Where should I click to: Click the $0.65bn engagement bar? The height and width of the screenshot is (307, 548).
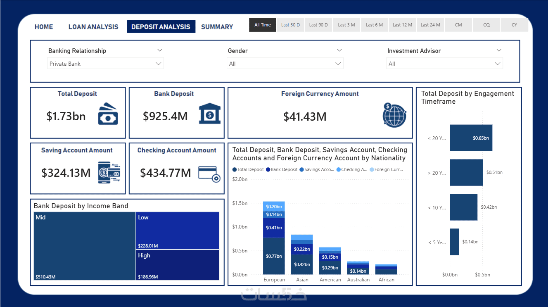point(471,138)
